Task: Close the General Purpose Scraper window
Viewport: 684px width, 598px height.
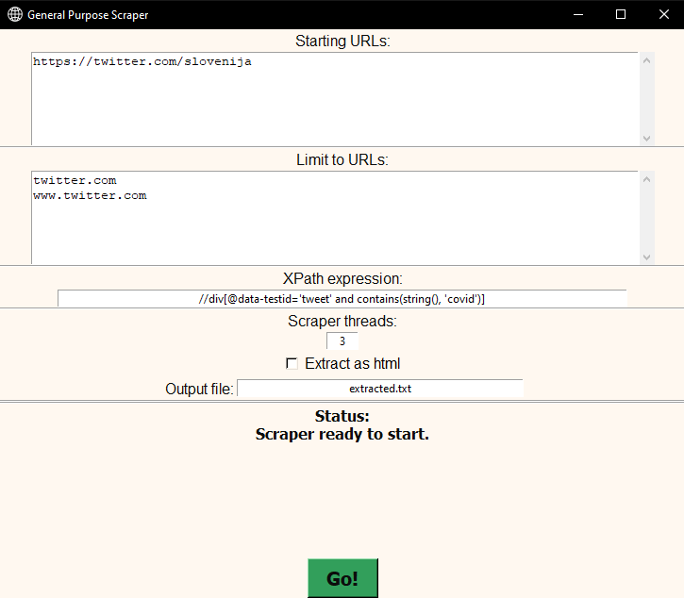Action: pos(663,15)
